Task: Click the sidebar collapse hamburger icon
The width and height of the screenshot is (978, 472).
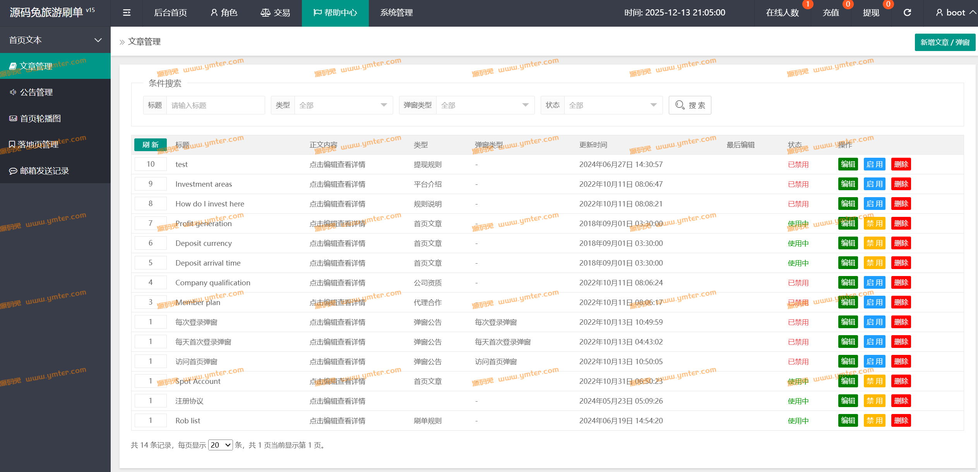Action: point(127,13)
